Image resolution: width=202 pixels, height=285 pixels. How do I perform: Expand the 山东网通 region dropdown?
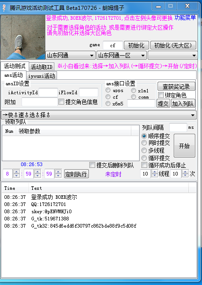point(70,55)
